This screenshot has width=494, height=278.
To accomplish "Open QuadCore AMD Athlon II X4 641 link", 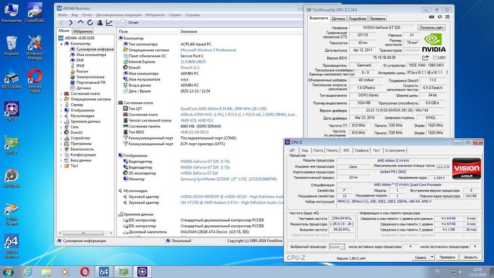I will [x=223, y=109].
